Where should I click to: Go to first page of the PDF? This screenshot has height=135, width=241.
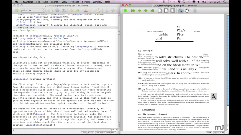(133, 10)
